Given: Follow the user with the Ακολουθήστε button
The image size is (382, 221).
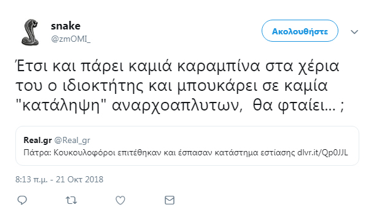Looking at the screenshot, I should pos(300,31).
